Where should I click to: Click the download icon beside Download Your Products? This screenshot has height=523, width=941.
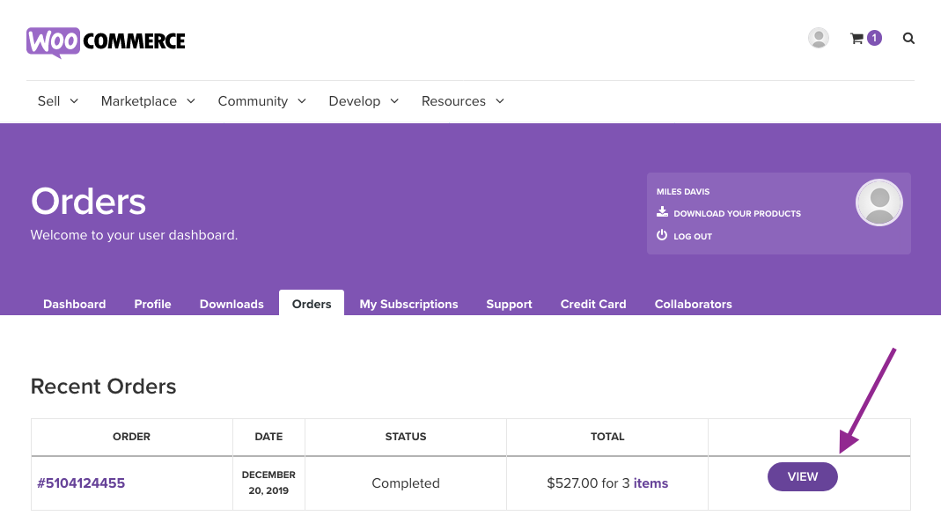[x=663, y=212]
